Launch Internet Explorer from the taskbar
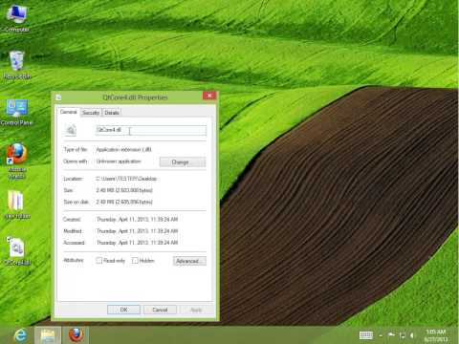459x344 pixels. (x=21, y=335)
